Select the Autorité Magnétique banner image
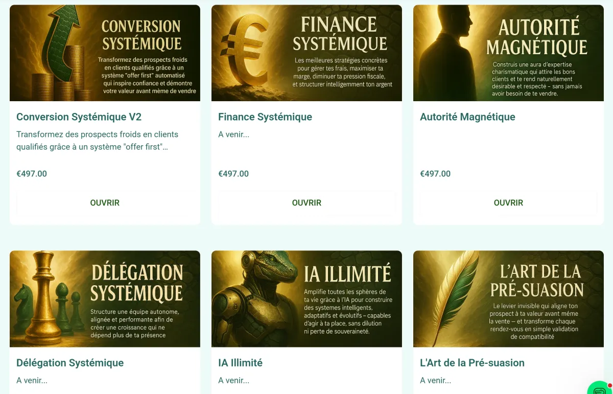 click(x=508, y=53)
